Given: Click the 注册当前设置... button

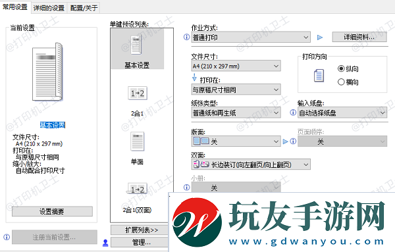Looking at the screenshot, I should 55,237.
